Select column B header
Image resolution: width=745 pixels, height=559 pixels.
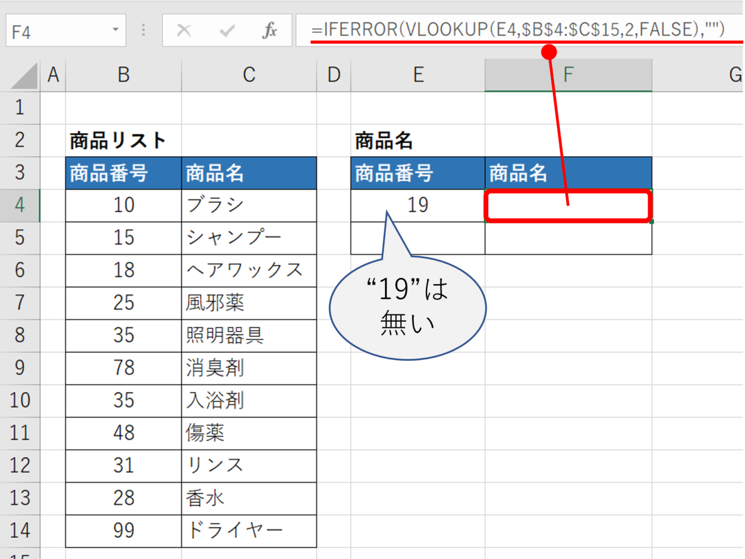click(x=123, y=75)
